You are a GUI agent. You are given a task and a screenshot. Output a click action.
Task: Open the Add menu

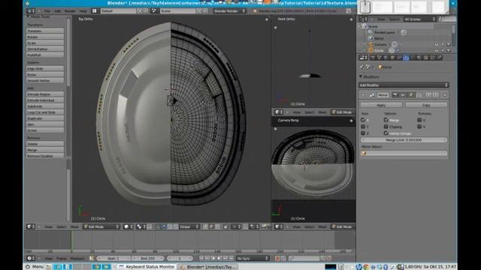(57, 11)
